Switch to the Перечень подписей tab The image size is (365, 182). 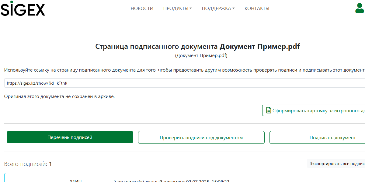click(x=70, y=137)
